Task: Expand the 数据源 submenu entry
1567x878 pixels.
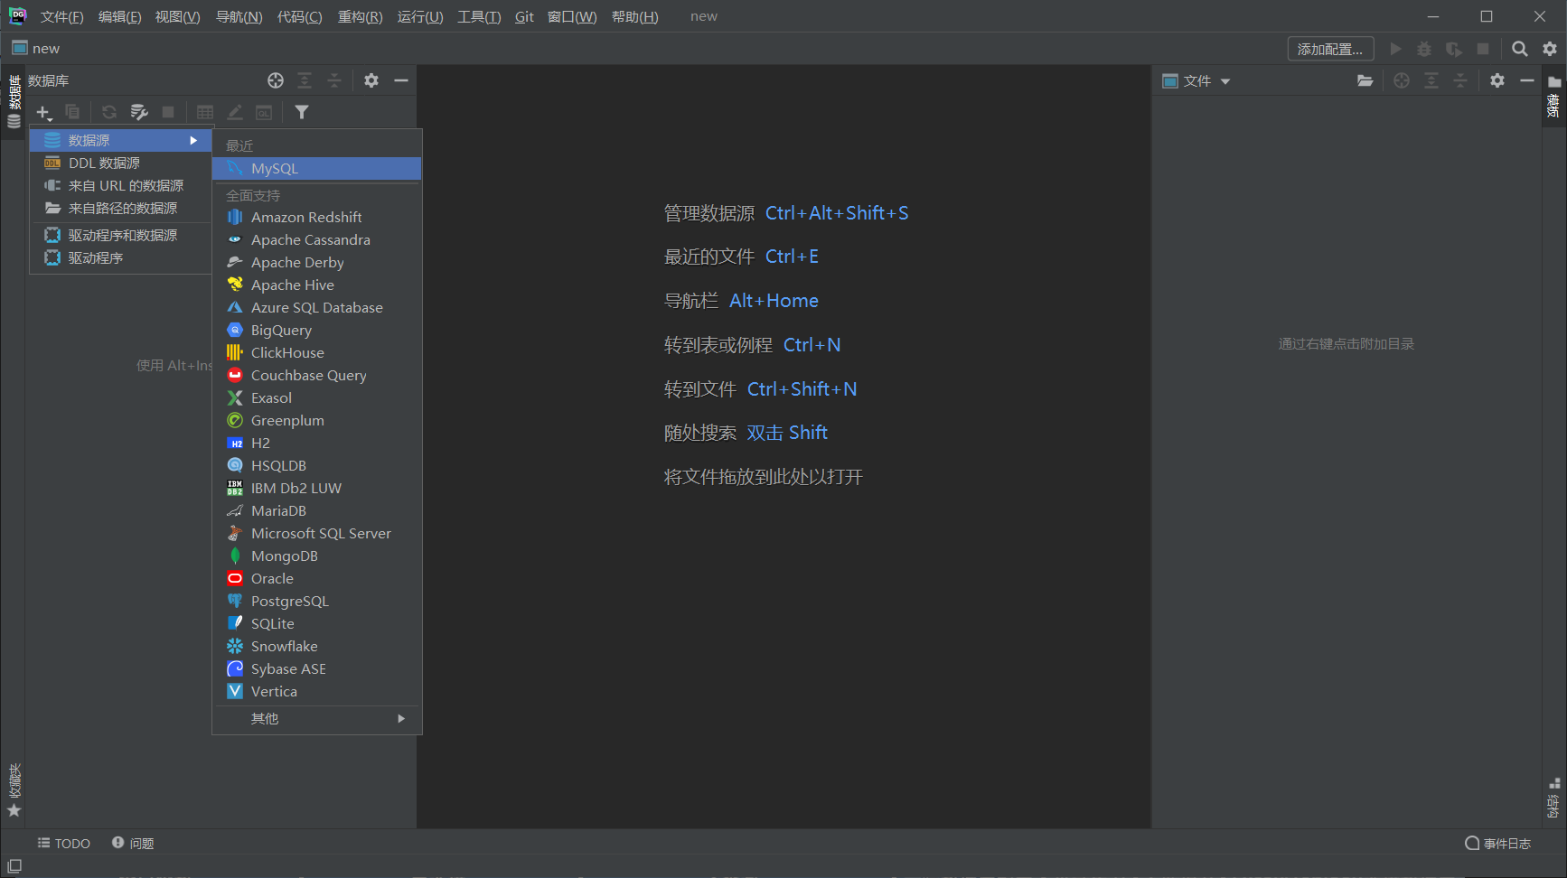Action: click(x=121, y=140)
